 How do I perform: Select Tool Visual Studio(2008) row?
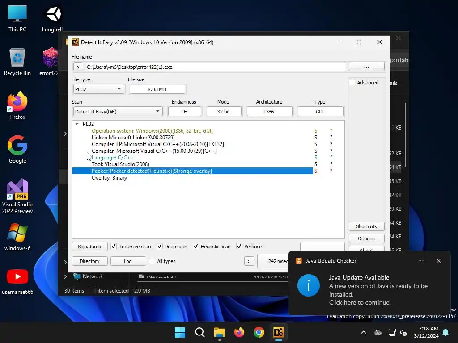coord(193,164)
